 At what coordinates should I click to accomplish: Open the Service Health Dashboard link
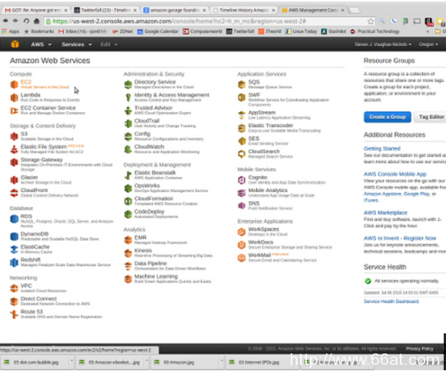(x=391, y=301)
